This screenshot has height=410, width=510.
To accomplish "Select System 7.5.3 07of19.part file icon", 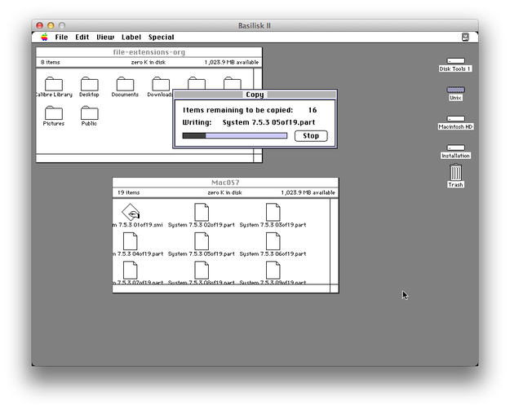I will [130, 270].
